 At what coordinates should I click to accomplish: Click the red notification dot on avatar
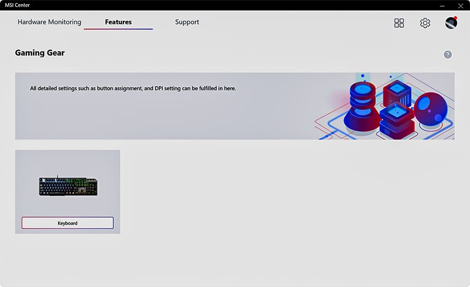click(x=455, y=18)
